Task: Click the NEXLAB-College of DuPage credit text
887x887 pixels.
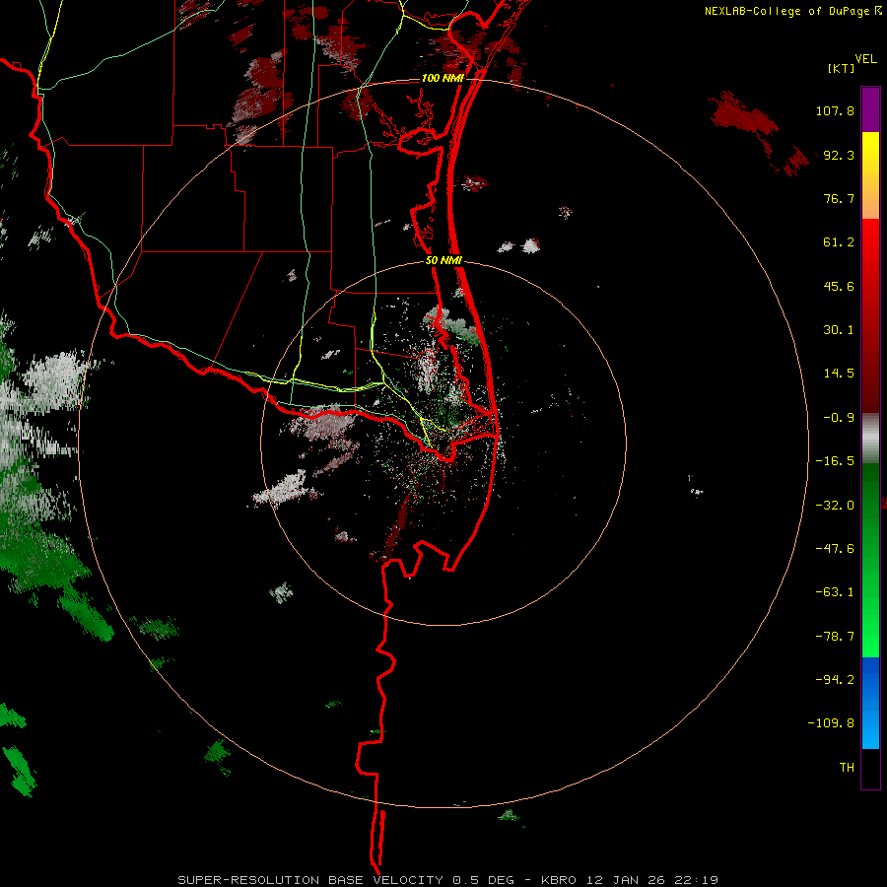Action: [x=793, y=11]
